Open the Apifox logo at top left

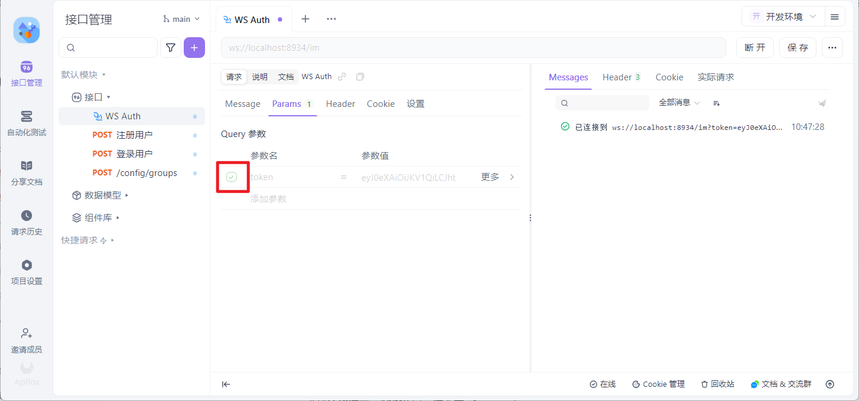(x=27, y=30)
